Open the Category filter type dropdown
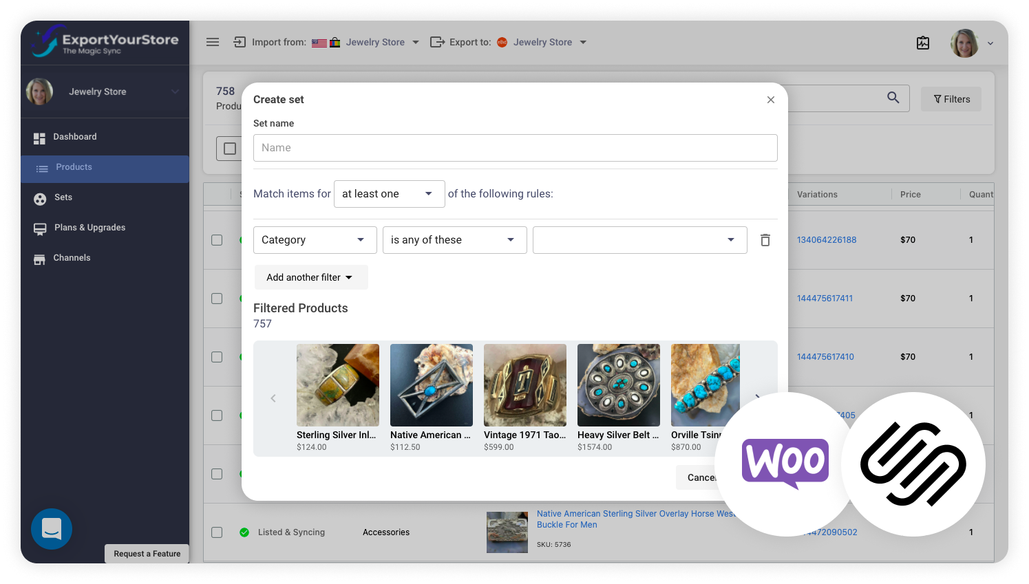This screenshot has width=1029, height=584. [x=315, y=240]
